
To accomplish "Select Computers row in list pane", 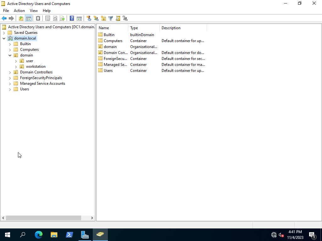I will point(152,41).
